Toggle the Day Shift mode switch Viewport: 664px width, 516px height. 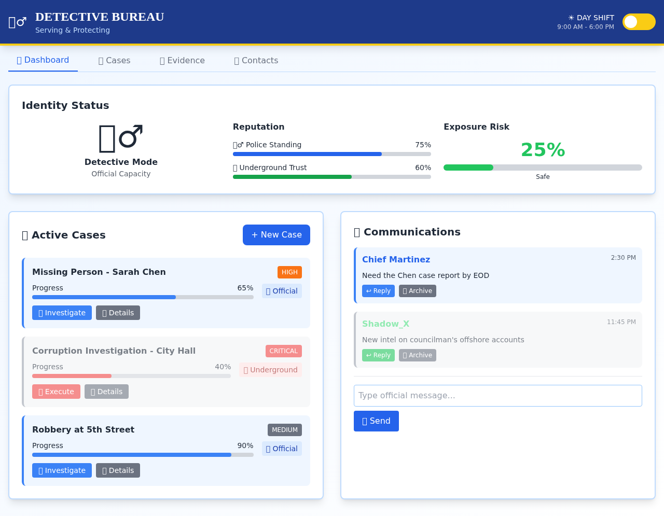tap(639, 22)
